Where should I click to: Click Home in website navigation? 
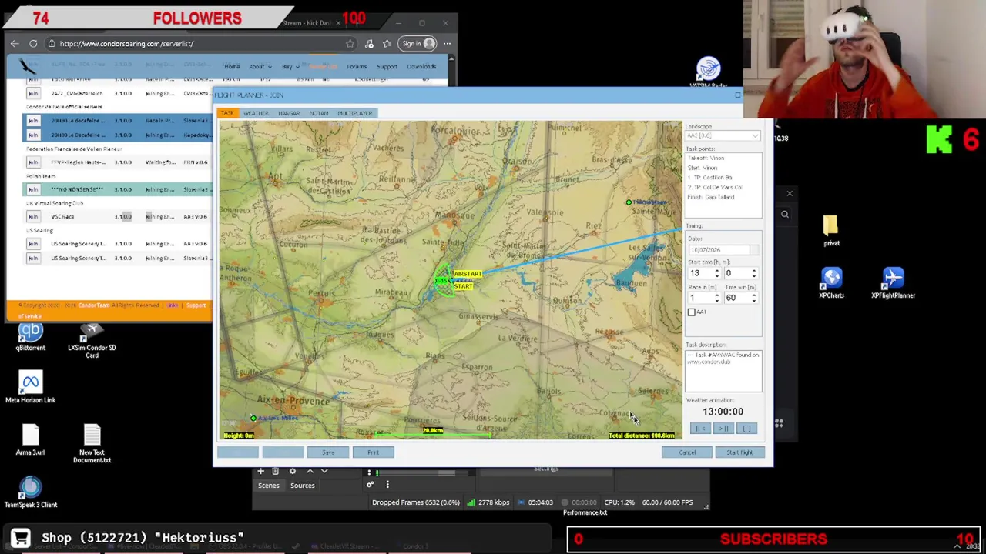[x=232, y=67]
